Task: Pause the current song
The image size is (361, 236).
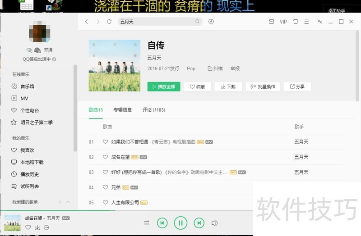Action: (x=180, y=223)
